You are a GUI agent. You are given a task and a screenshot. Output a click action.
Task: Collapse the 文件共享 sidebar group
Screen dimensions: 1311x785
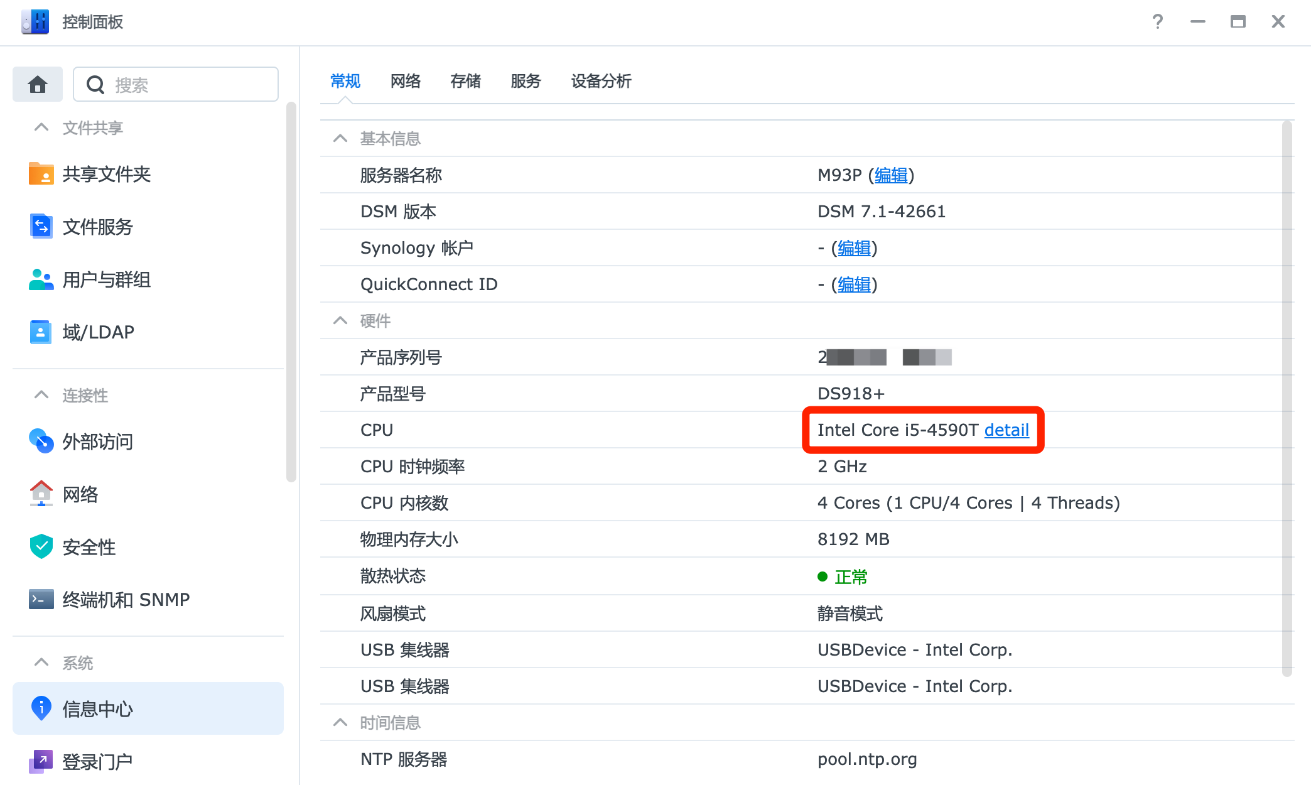[x=41, y=127]
